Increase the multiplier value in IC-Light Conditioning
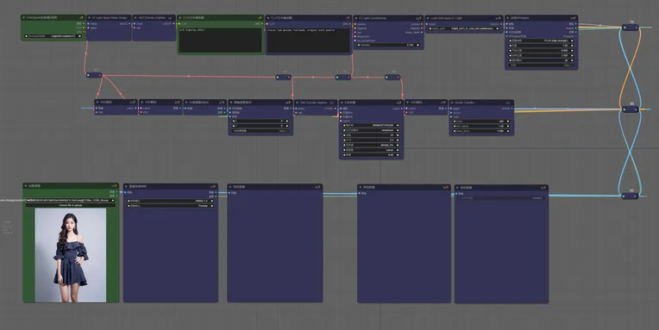The width and height of the screenshot is (659, 330). (x=417, y=45)
